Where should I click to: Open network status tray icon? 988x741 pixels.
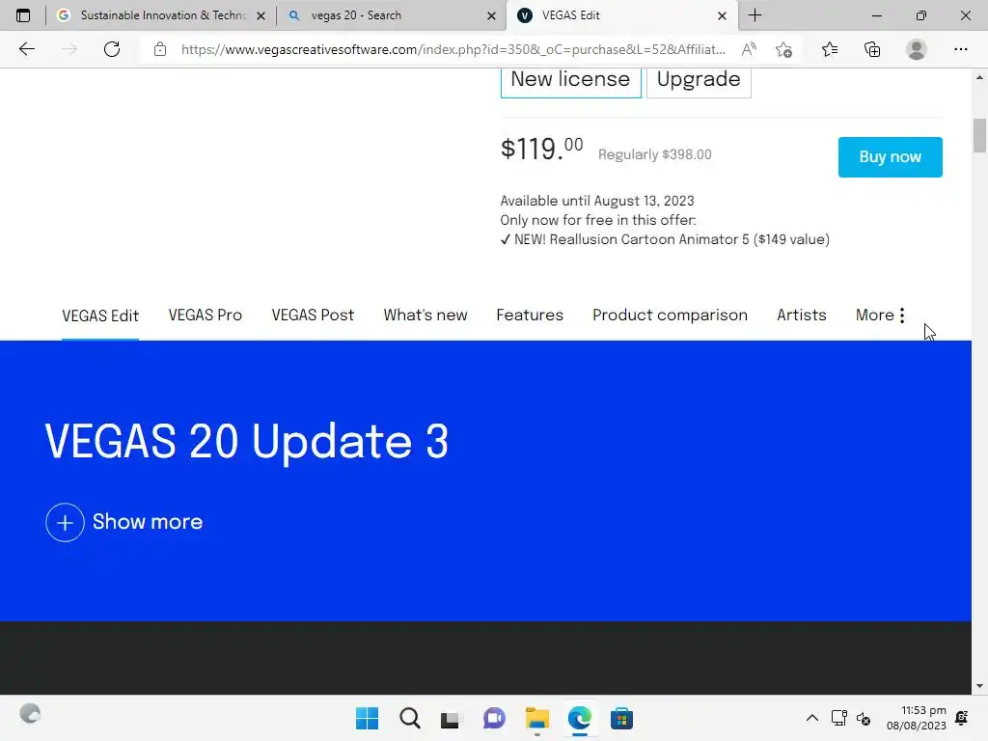coord(838,718)
